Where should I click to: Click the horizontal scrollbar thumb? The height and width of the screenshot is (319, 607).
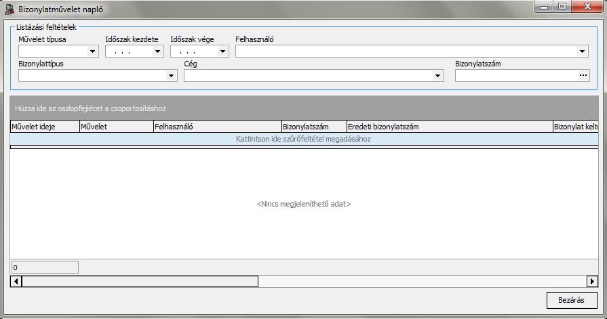click(x=140, y=282)
